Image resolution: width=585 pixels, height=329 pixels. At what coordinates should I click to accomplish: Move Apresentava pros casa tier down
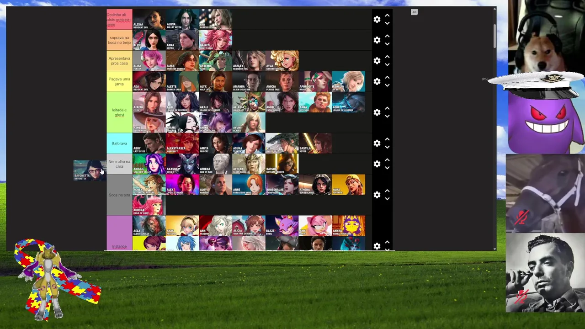387,64
